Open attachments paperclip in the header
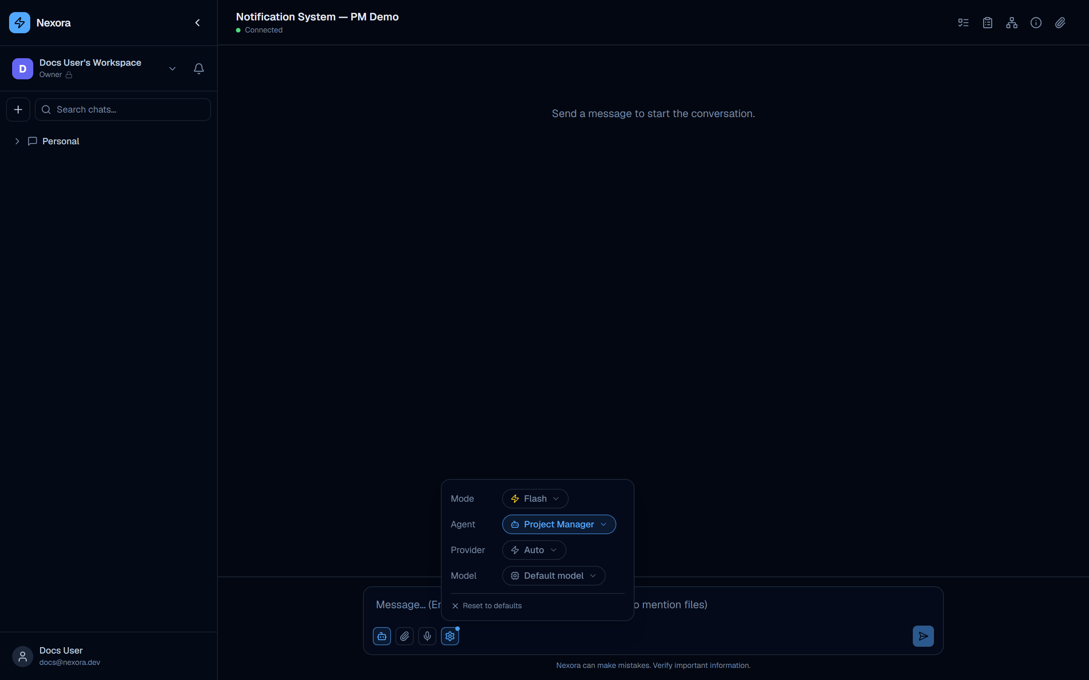This screenshot has width=1089, height=680. [x=1060, y=23]
